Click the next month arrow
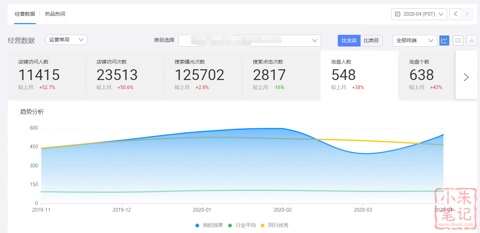The height and width of the screenshot is (233, 480). point(467,14)
